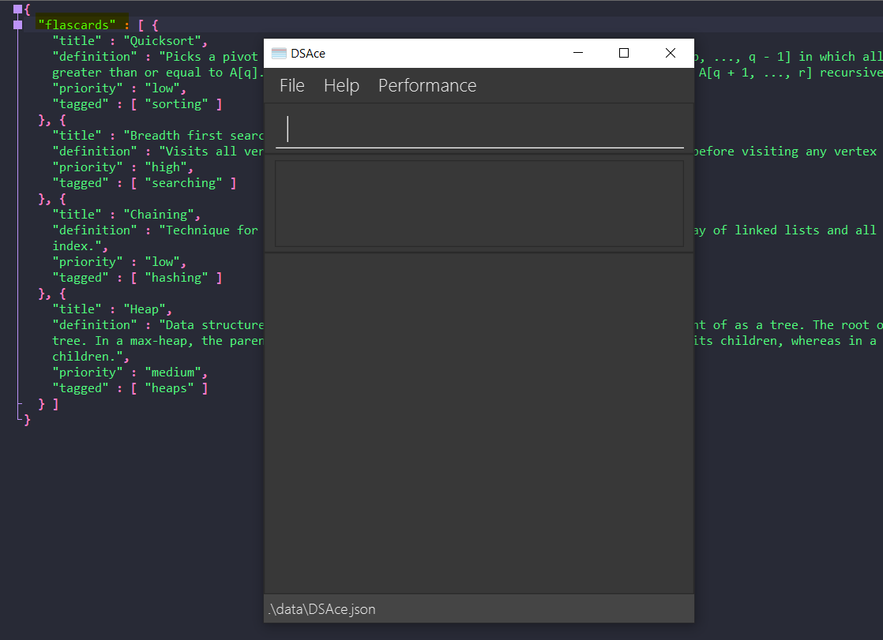
Task: Click the "index." line in the editor
Action: [x=80, y=246]
